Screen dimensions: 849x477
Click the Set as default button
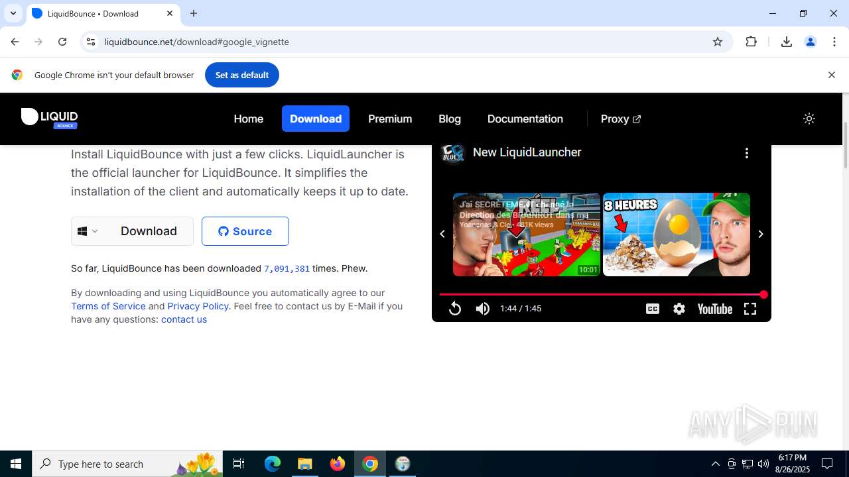click(x=242, y=75)
